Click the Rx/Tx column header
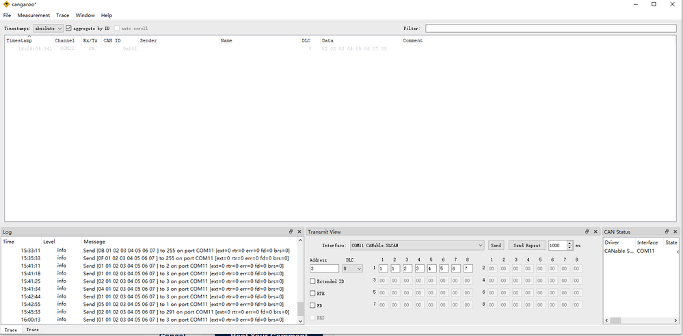683x336 pixels. click(91, 40)
